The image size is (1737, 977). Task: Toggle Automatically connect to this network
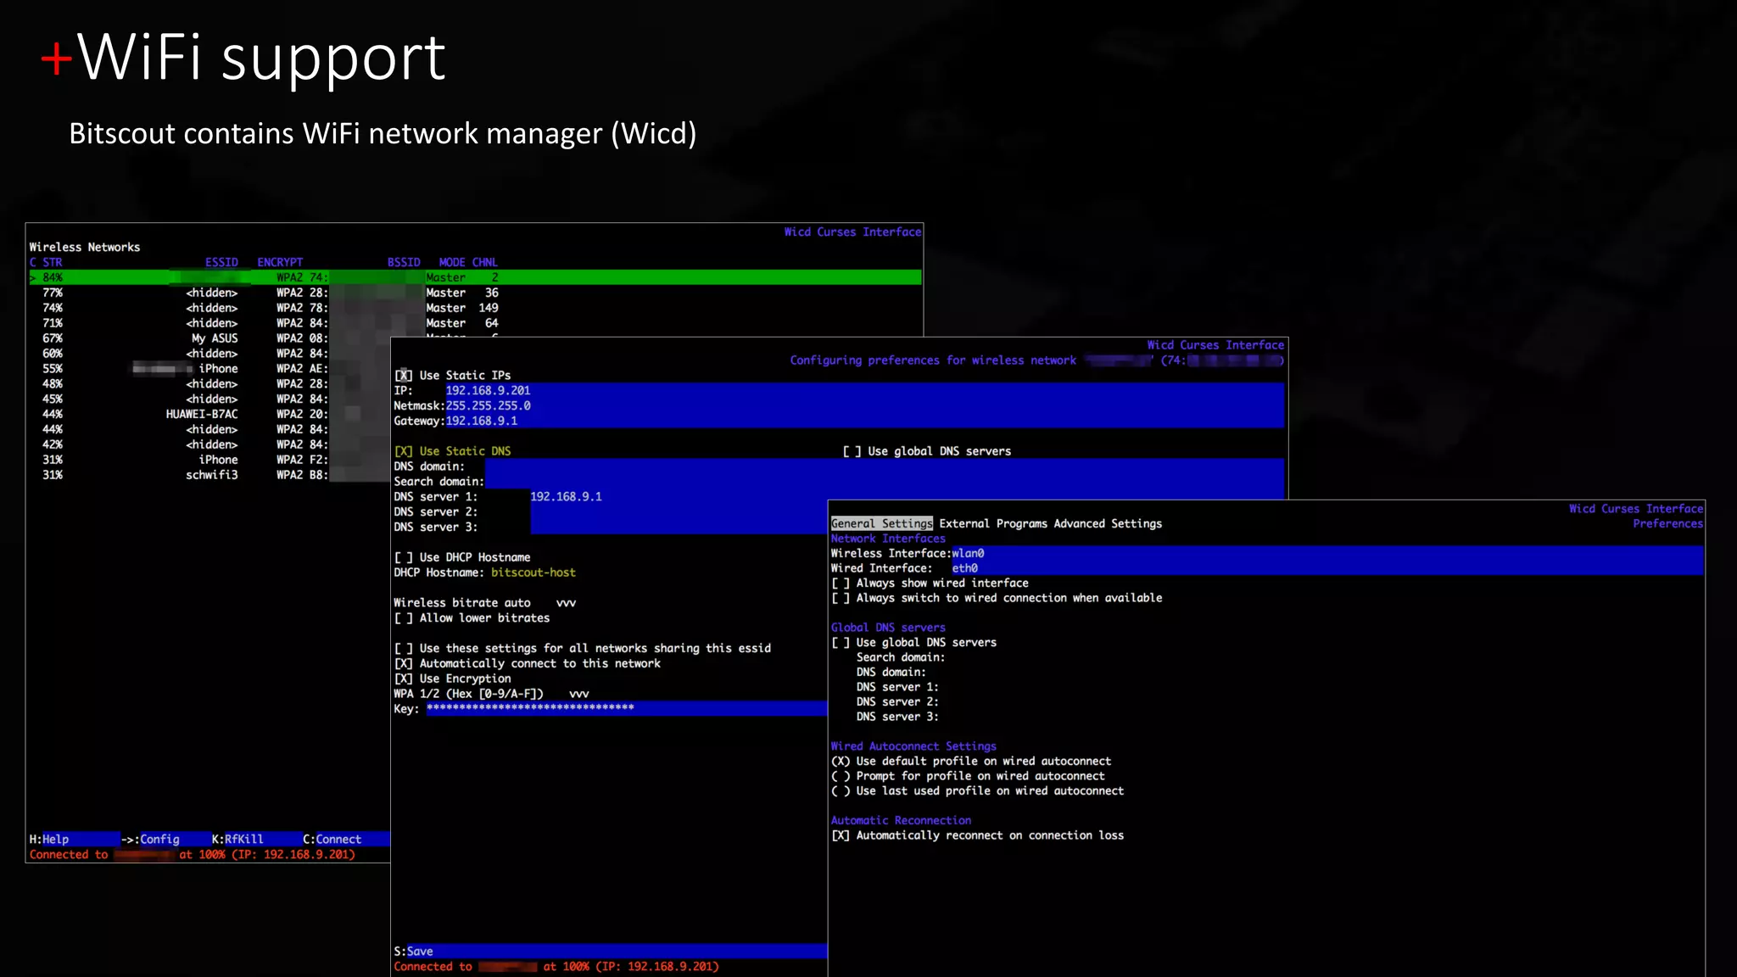403,663
